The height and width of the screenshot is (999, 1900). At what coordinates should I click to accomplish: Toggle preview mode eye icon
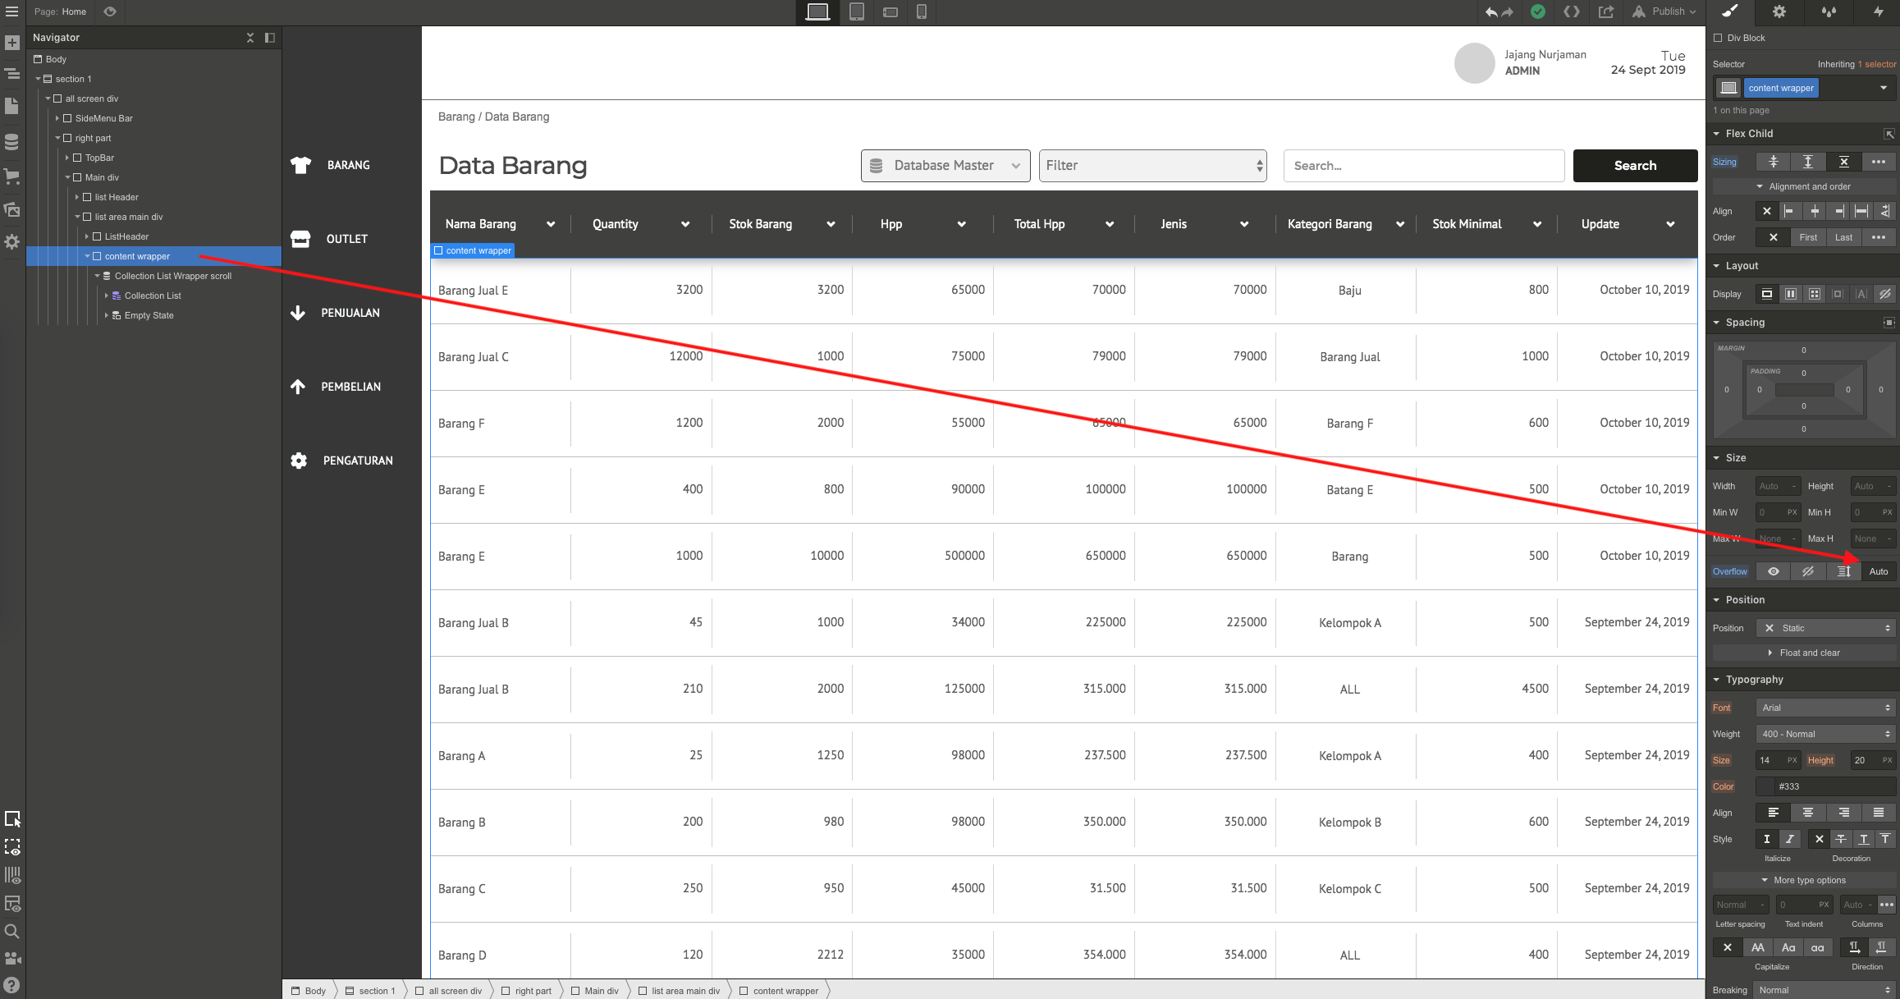coord(110,11)
